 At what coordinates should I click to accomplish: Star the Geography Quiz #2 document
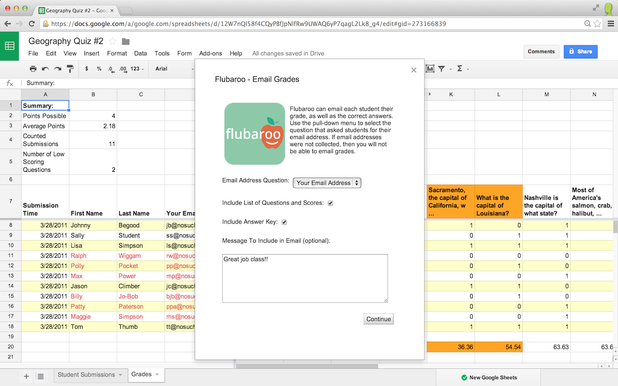(x=112, y=41)
